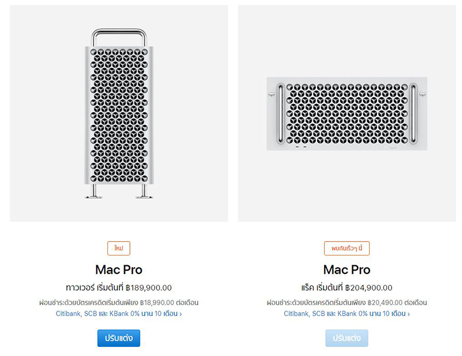
Task: Click the top handle of the tower Mac Pro
Action: click(x=119, y=35)
